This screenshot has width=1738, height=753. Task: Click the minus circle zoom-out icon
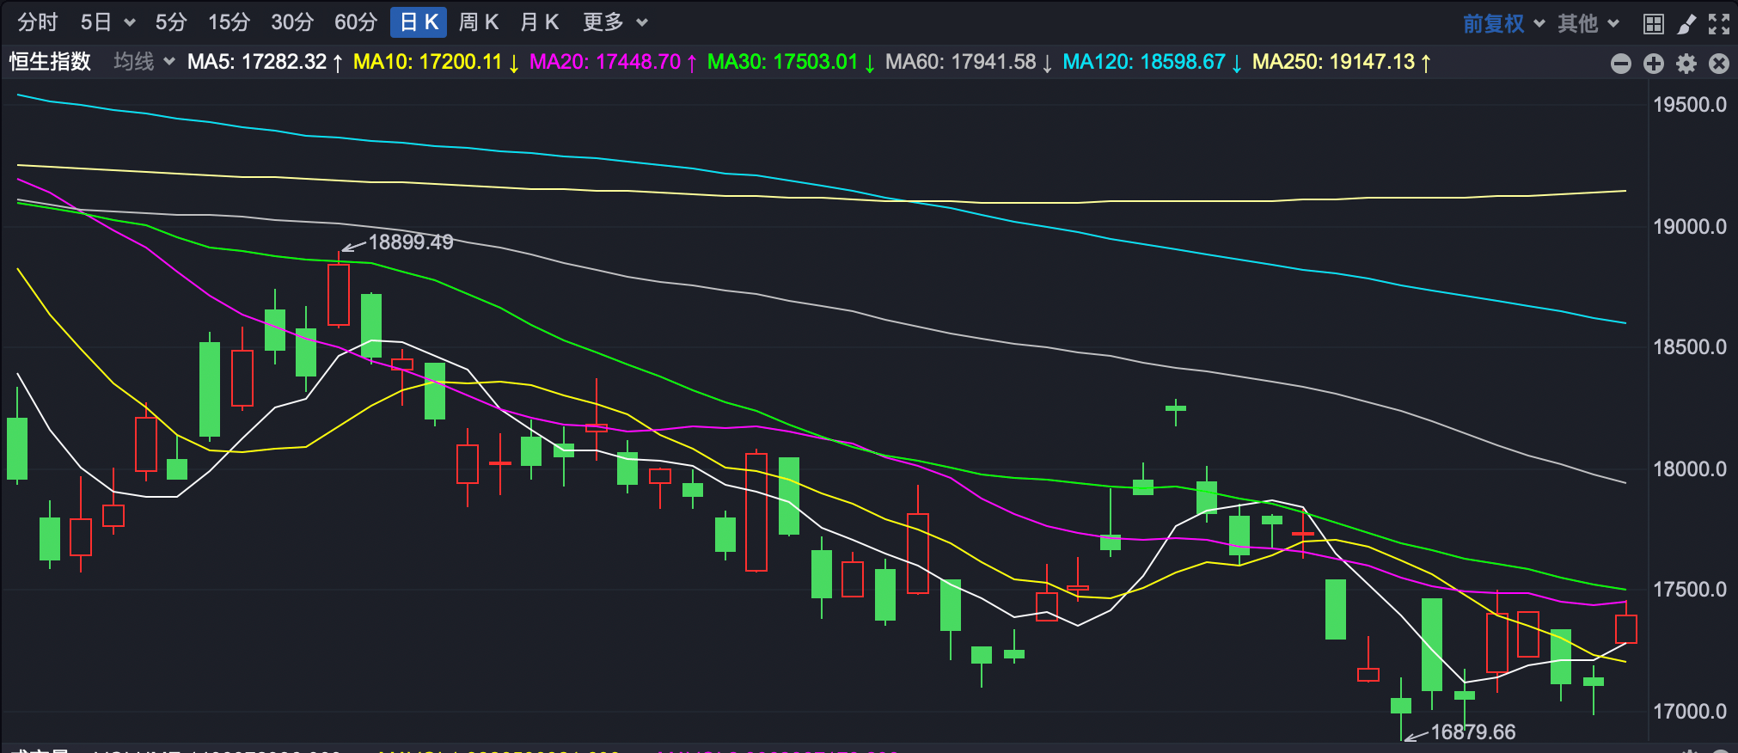[1620, 63]
